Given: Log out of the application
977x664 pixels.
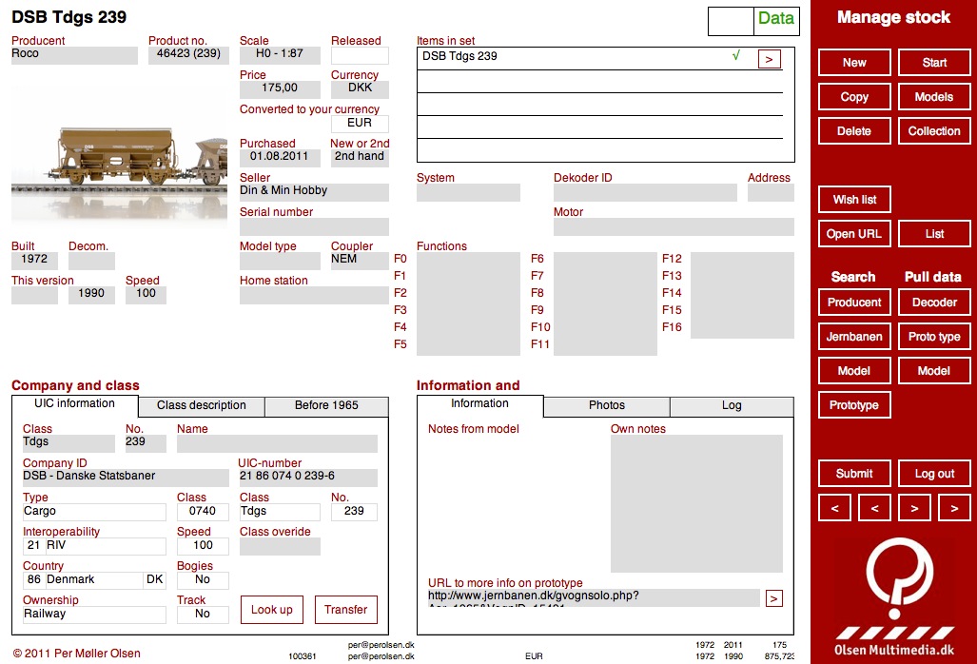Looking at the screenshot, I should (934, 474).
